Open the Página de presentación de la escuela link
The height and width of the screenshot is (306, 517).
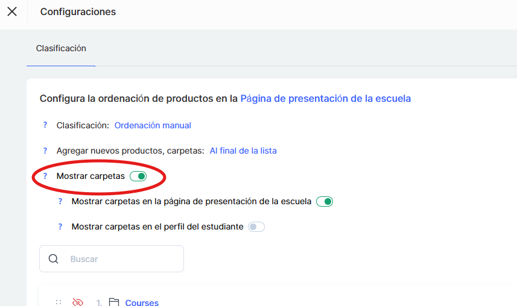click(325, 98)
